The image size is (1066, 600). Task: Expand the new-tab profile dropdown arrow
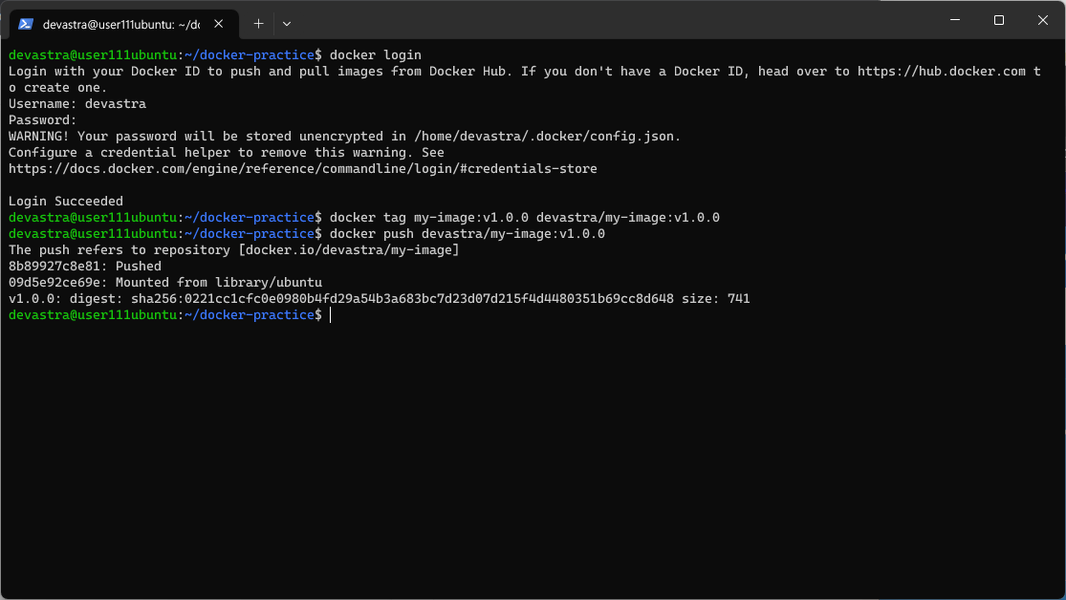pos(287,24)
